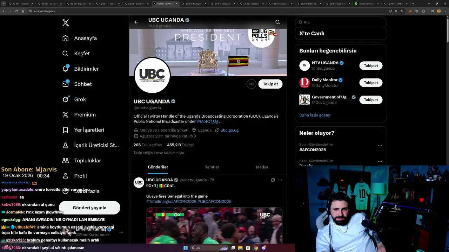The height and width of the screenshot is (252, 449).
Task: Open Microsoft Store from the taskbar
Action: [248, 248]
